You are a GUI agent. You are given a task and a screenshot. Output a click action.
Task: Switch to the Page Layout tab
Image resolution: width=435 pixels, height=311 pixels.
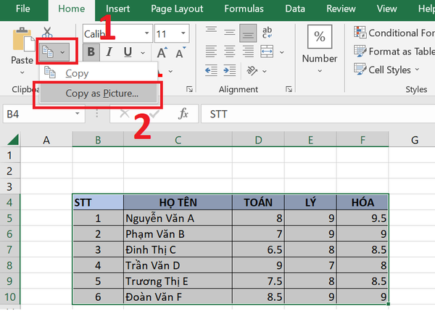[177, 9]
